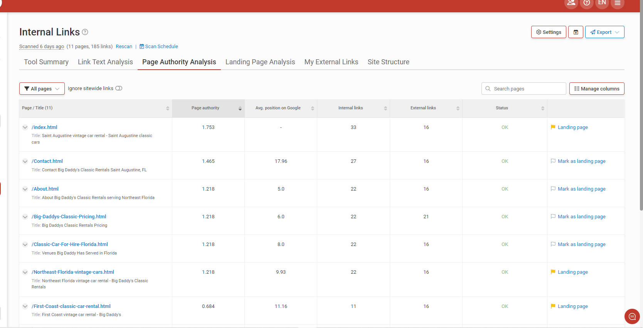The width and height of the screenshot is (643, 328).
Task: Open the Export dropdown
Action: tap(604, 32)
